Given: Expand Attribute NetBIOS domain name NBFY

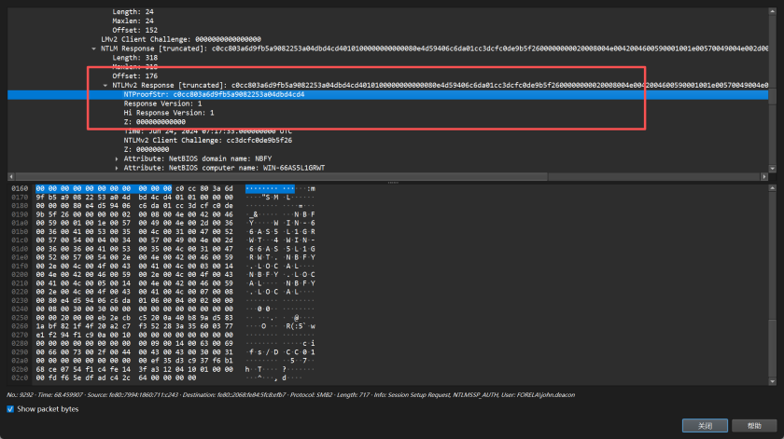Looking at the screenshot, I should pos(116,158).
